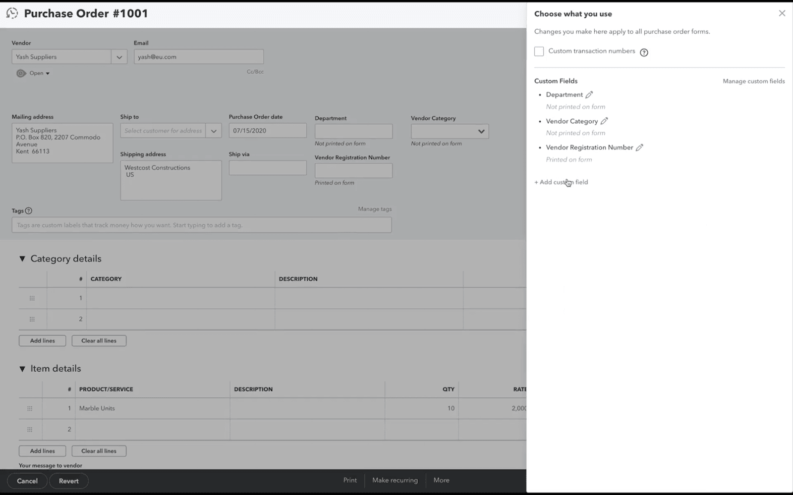Click Make recurring in the bottom bar

pos(395,480)
